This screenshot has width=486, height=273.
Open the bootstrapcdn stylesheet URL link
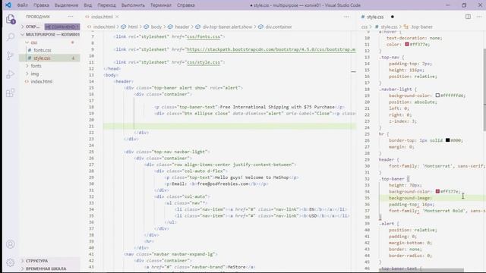tap(271, 49)
